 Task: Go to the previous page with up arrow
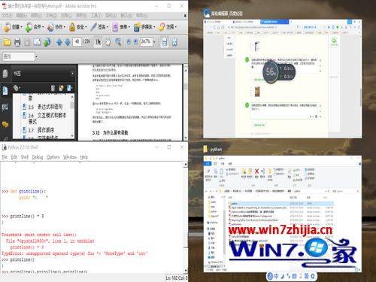click(x=59, y=42)
